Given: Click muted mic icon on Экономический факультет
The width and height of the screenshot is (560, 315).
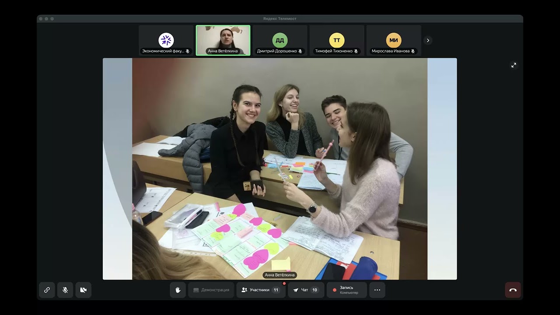Looking at the screenshot, I should tap(188, 51).
